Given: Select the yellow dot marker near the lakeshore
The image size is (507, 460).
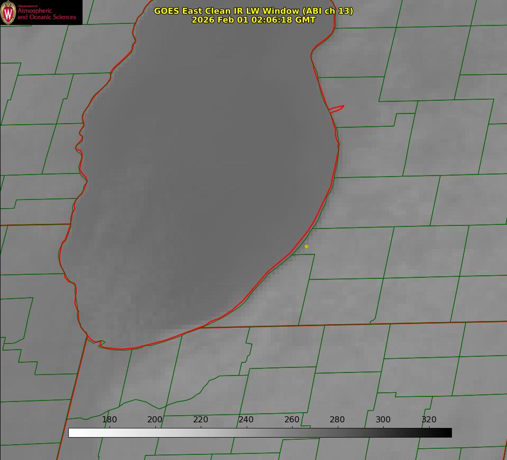Looking at the screenshot, I should pyautogui.click(x=306, y=246).
